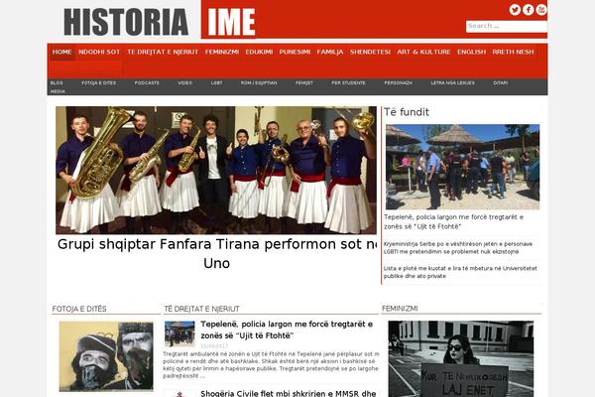Open TE DREJTAT E NJERIUT menu item
Viewport: 595px width, 397px height.
[163, 52]
